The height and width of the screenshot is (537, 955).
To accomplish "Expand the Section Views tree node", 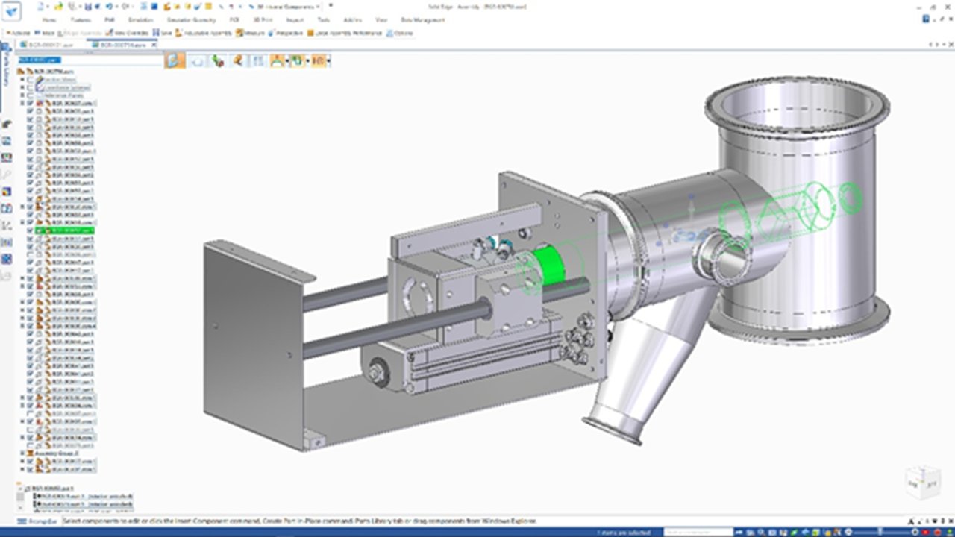I will tap(23, 79).
